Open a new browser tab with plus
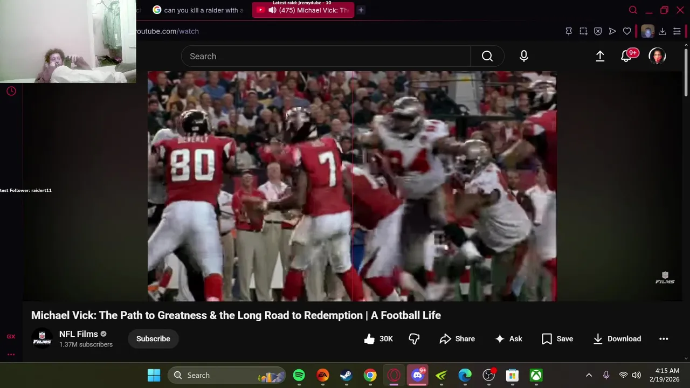 (x=361, y=10)
